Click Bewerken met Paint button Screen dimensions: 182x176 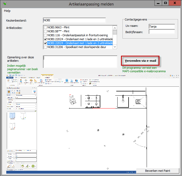(x=158, y=171)
